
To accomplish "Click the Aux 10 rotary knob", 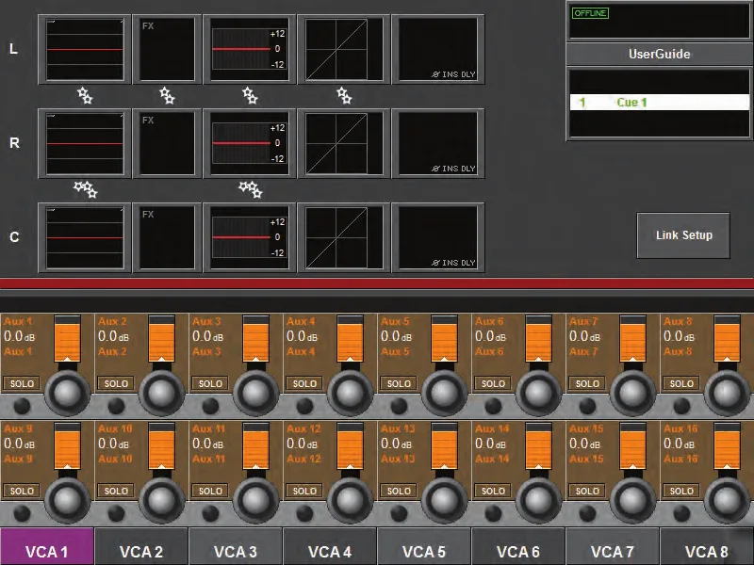I will (x=161, y=500).
